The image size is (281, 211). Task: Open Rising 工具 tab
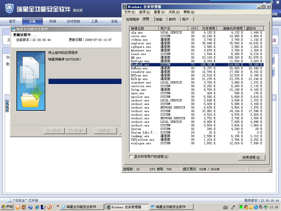pyautogui.click(x=94, y=21)
